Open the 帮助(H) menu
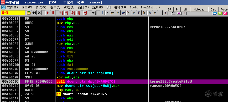 pyautogui.click(x=97, y=7)
